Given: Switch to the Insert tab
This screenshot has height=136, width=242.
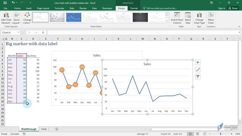Looking at the screenshot, I should 29,8.
